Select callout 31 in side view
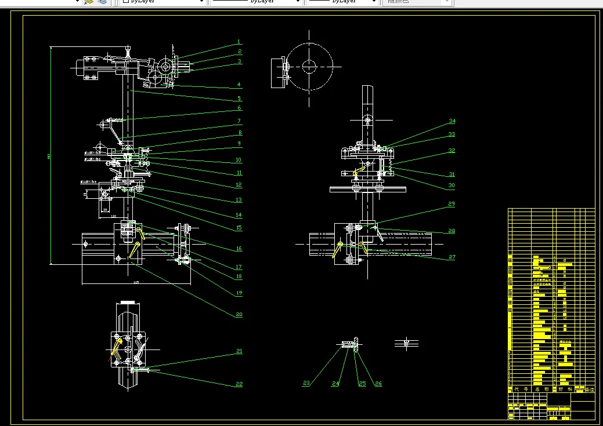This screenshot has height=426, width=603. point(452,174)
